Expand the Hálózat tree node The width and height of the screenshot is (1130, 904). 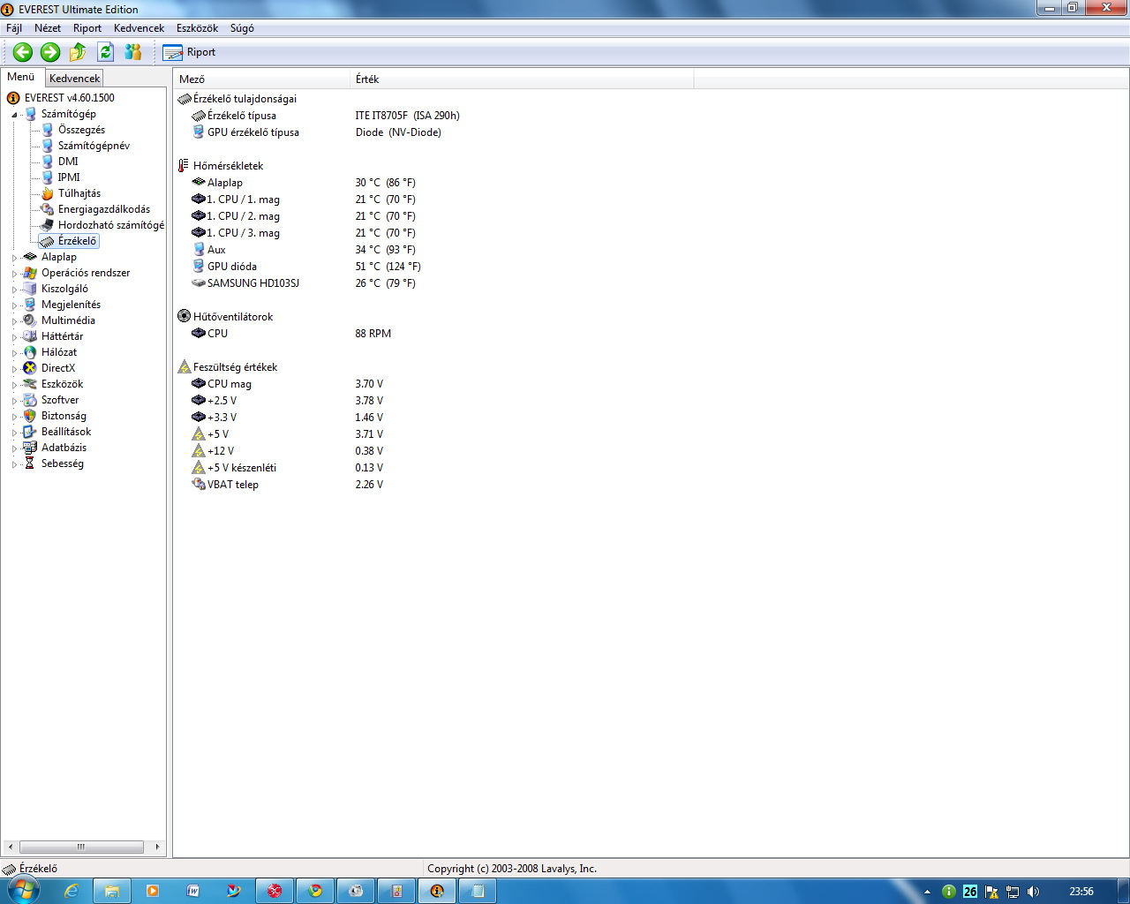[x=14, y=353]
